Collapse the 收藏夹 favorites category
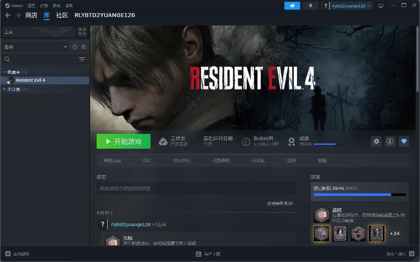Screen dimensions: 420x262 click(x=4, y=72)
